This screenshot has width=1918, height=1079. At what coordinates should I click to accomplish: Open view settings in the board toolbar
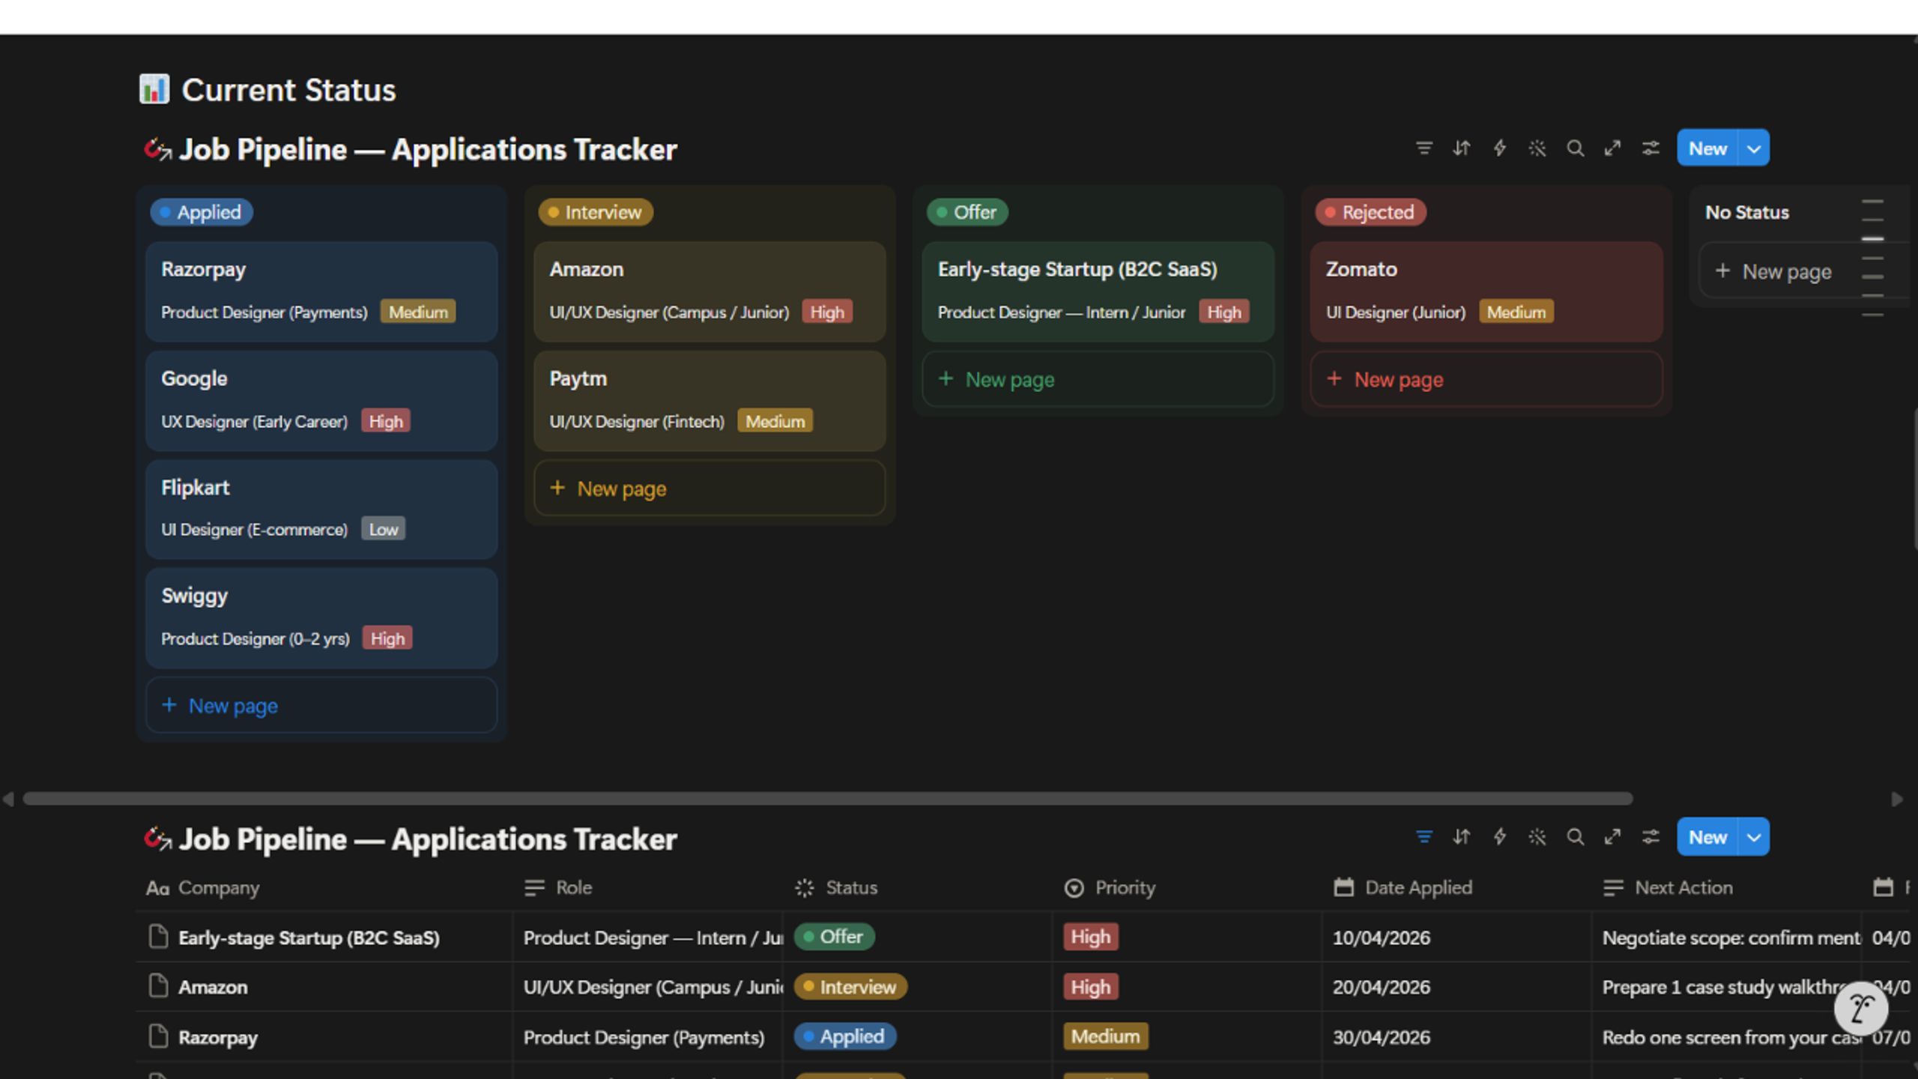1651,148
